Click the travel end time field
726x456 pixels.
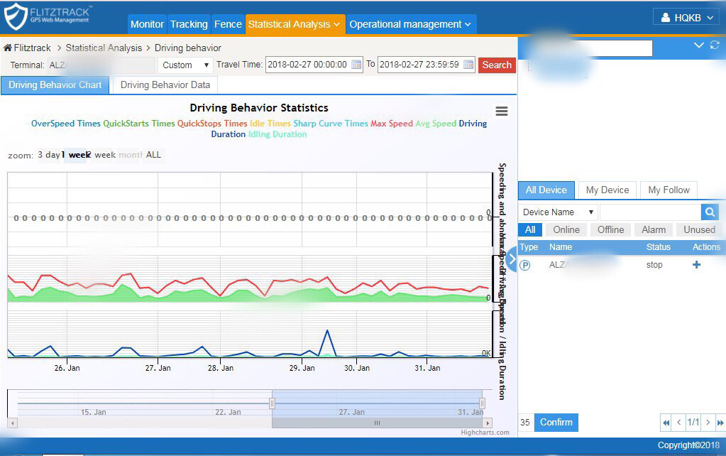pos(426,65)
